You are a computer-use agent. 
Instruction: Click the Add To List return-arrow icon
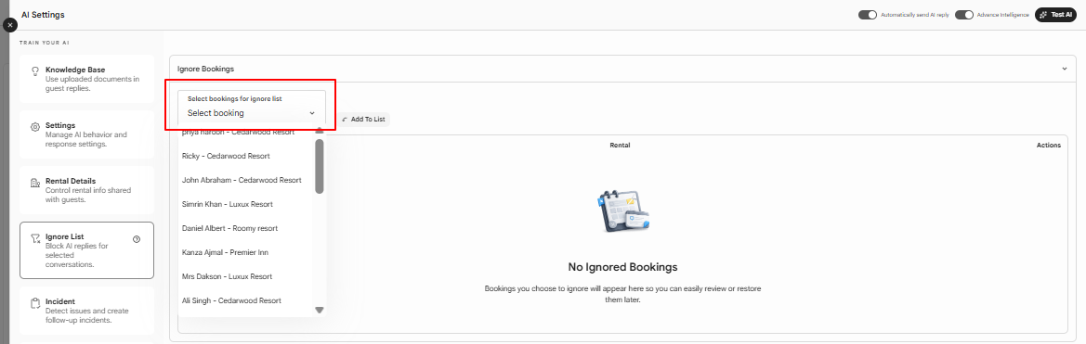pyautogui.click(x=345, y=120)
